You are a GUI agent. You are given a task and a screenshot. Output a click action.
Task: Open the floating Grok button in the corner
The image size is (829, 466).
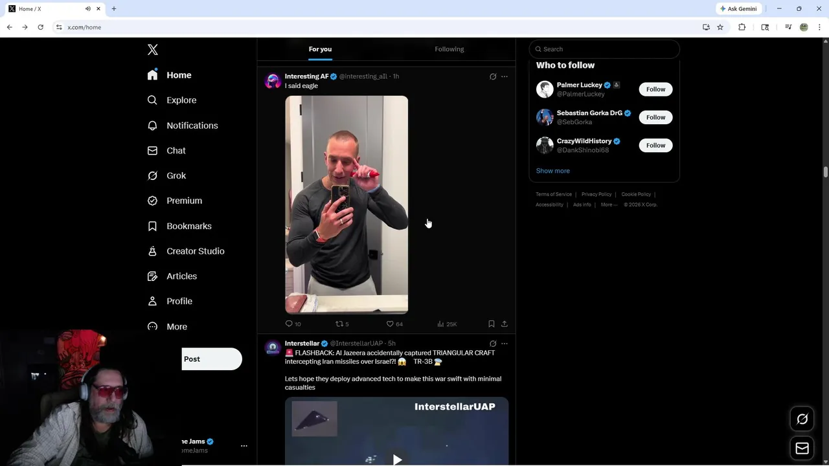(x=802, y=419)
